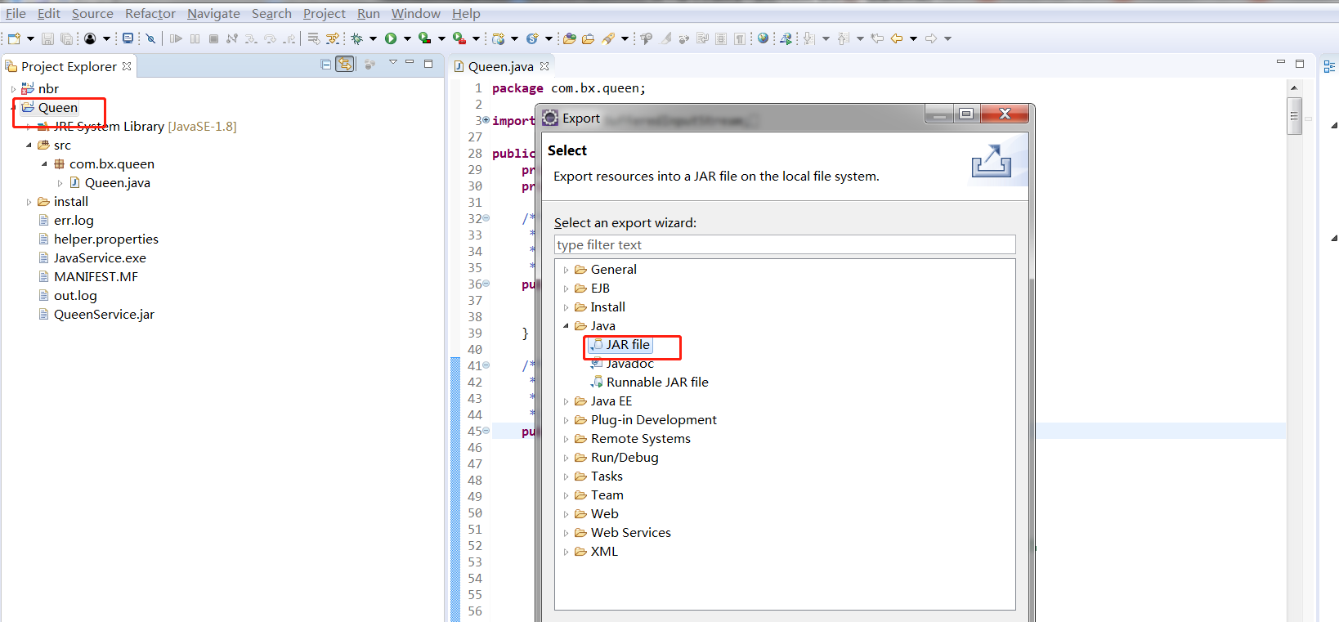
Task: Toggle Show Whitespace Characters pilcrow icon
Action: pyautogui.click(x=740, y=38)
